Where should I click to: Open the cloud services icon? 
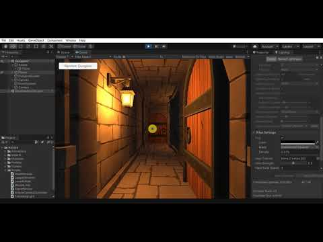coord(255,46)
